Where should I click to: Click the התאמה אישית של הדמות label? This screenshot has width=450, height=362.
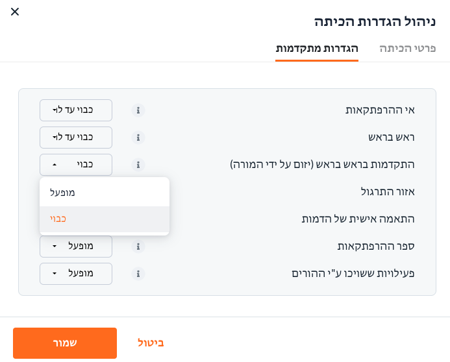coord(358,219)
